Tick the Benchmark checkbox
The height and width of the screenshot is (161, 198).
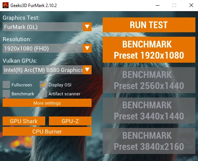coord(6,93)
